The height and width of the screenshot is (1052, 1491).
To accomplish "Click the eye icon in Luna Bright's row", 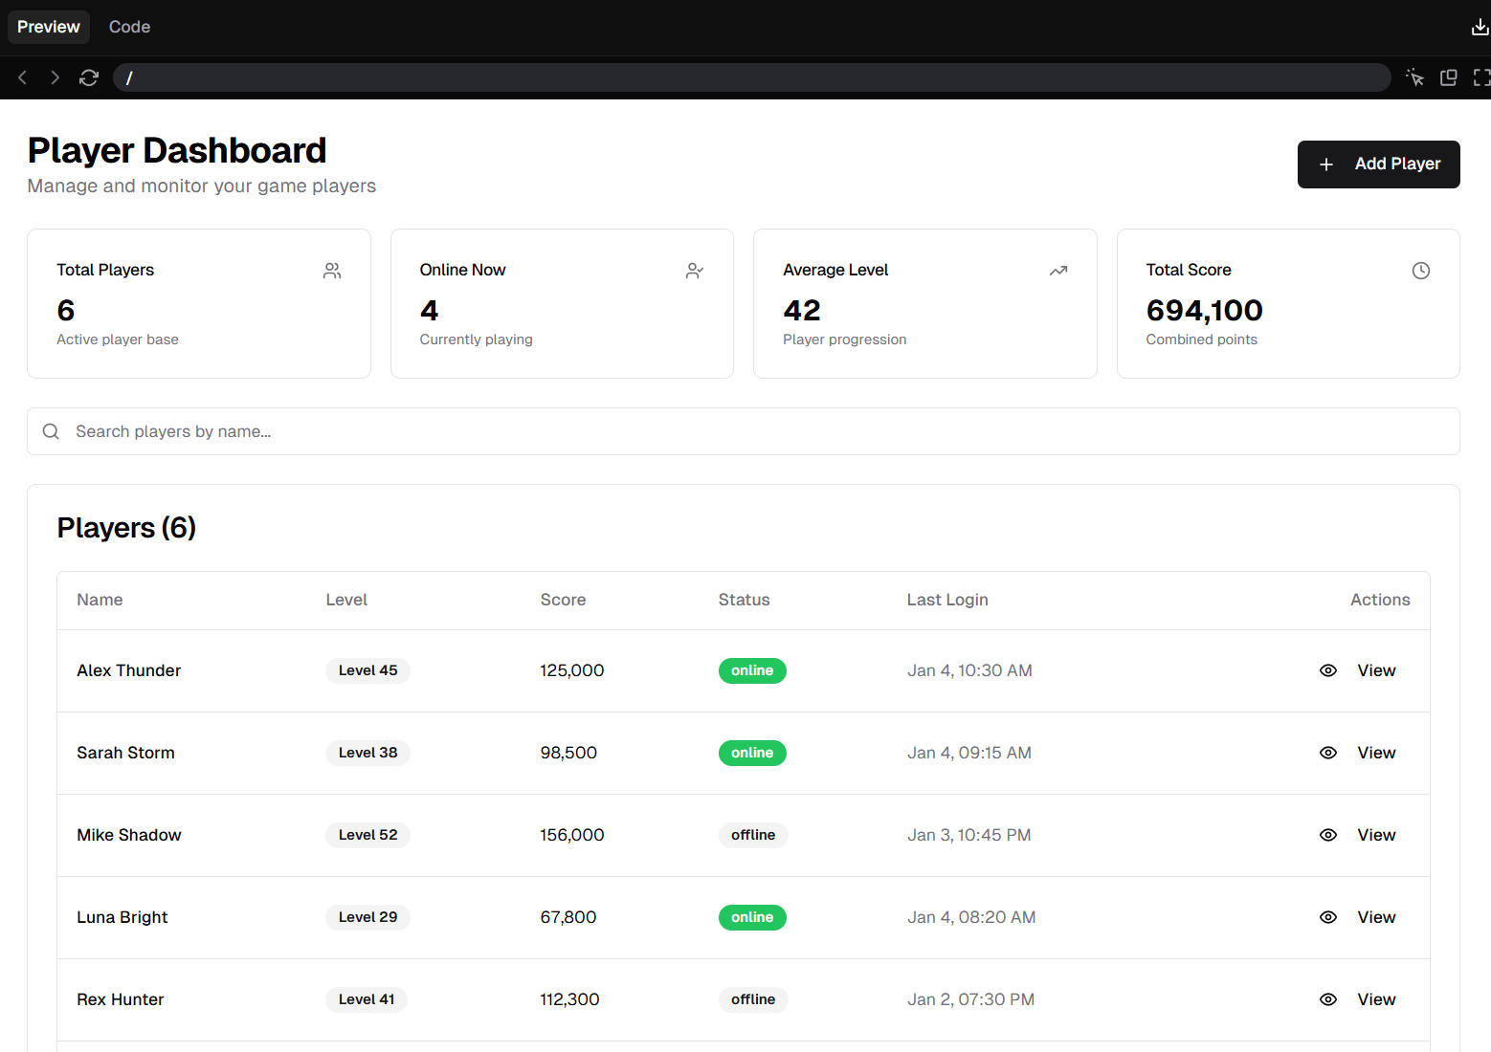I will (1328, 917).
